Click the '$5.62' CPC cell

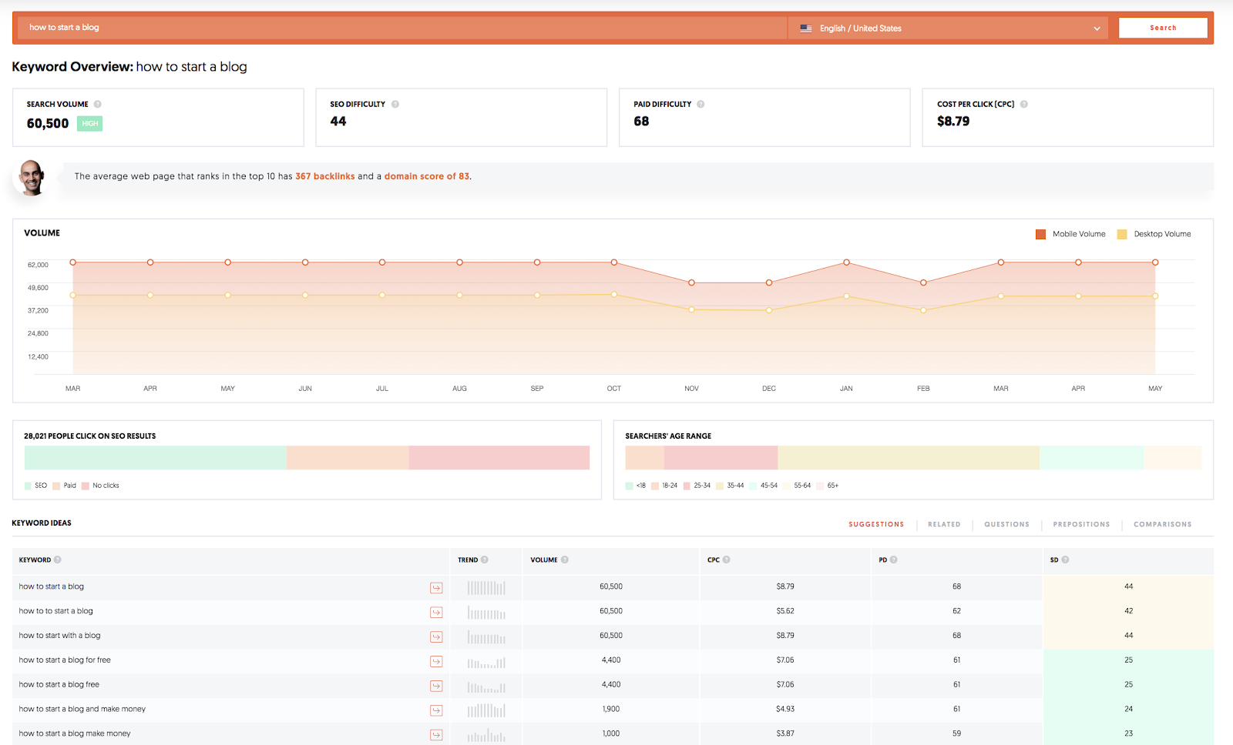pyautogui.click(x=785, y=611)
